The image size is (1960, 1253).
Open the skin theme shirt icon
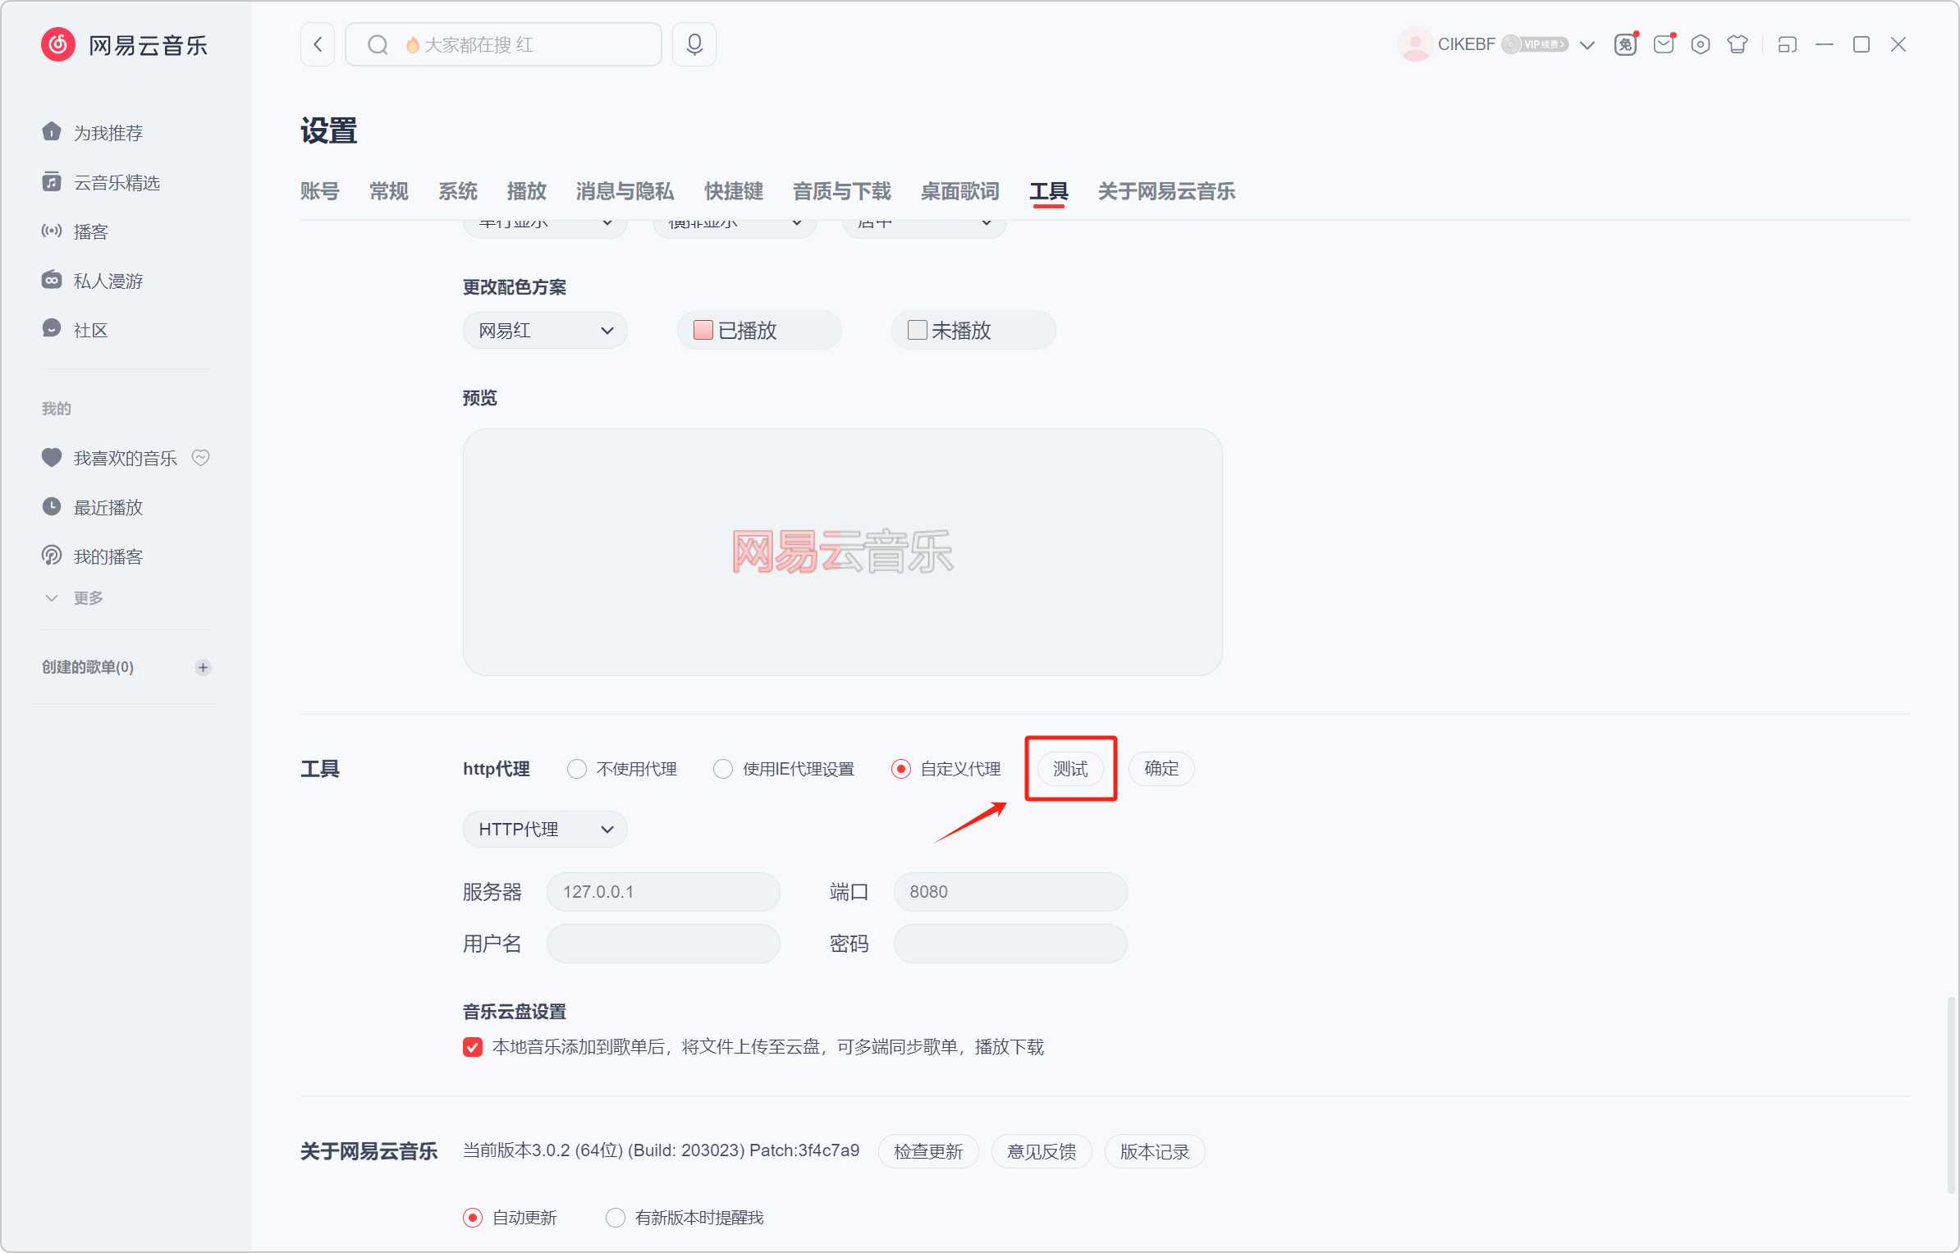coord(1738,44)
